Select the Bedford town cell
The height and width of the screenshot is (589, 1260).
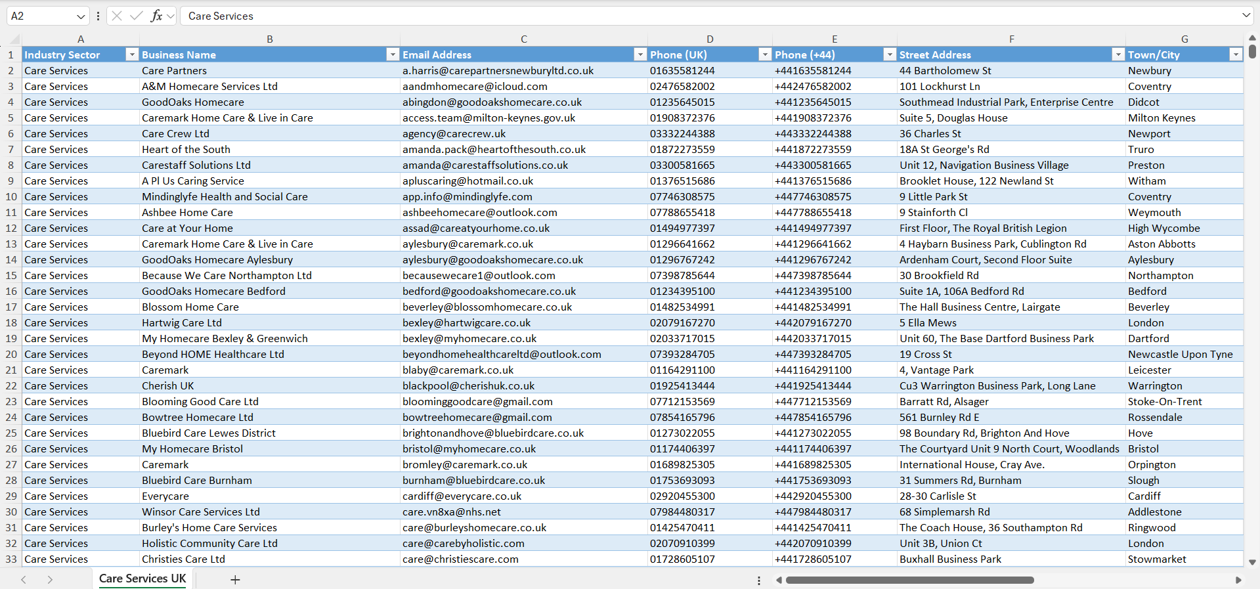1184,291
